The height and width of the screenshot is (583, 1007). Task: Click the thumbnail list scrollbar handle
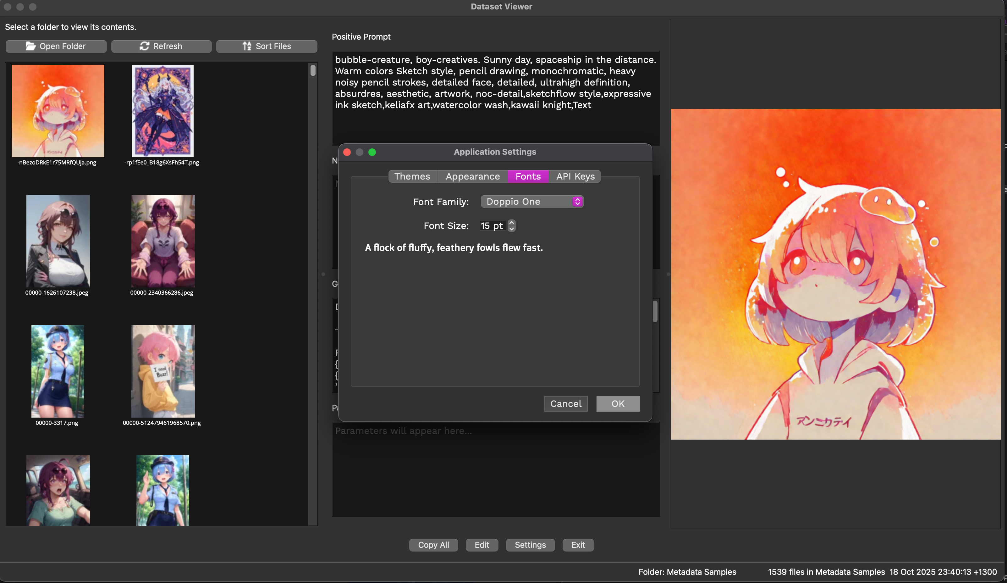[x=313, y=70]
